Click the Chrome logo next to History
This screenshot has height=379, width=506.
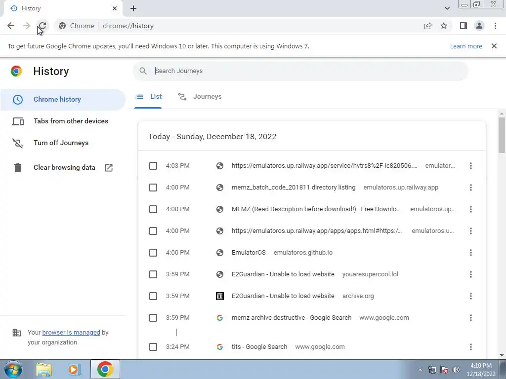pyautogui.click(x=16, y=71)
